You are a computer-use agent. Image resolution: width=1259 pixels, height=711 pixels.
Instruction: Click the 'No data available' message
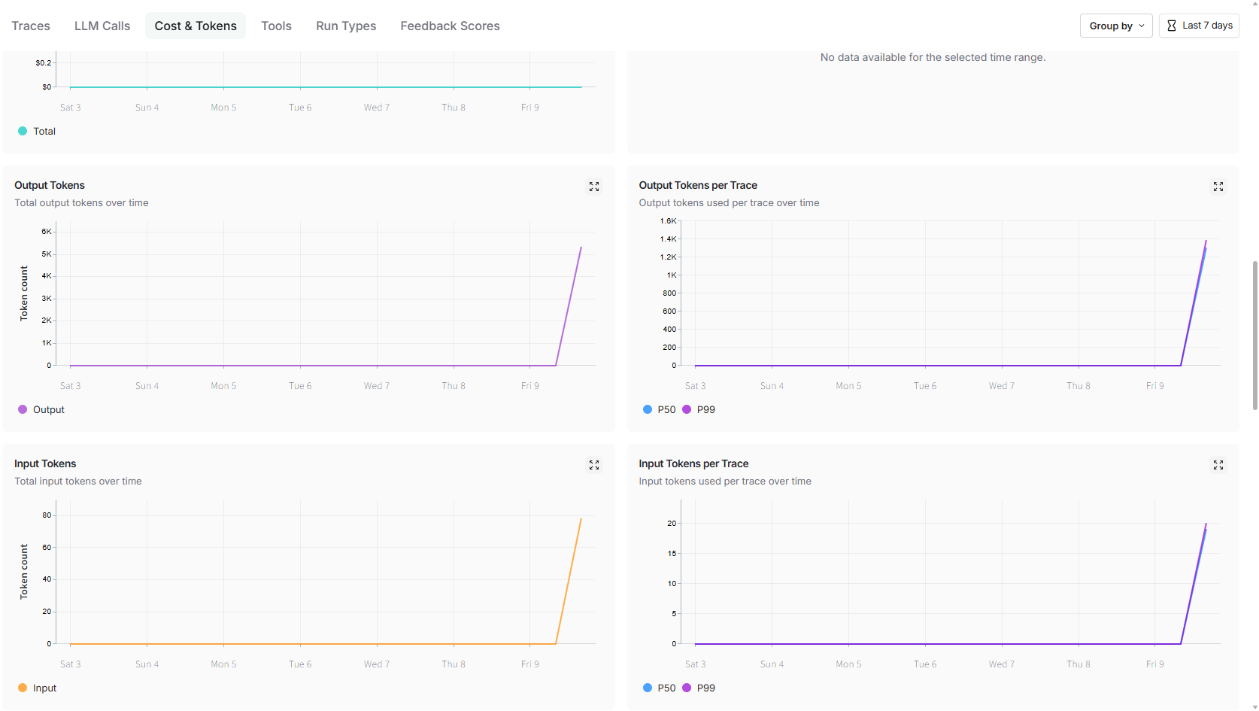point(933,57)
